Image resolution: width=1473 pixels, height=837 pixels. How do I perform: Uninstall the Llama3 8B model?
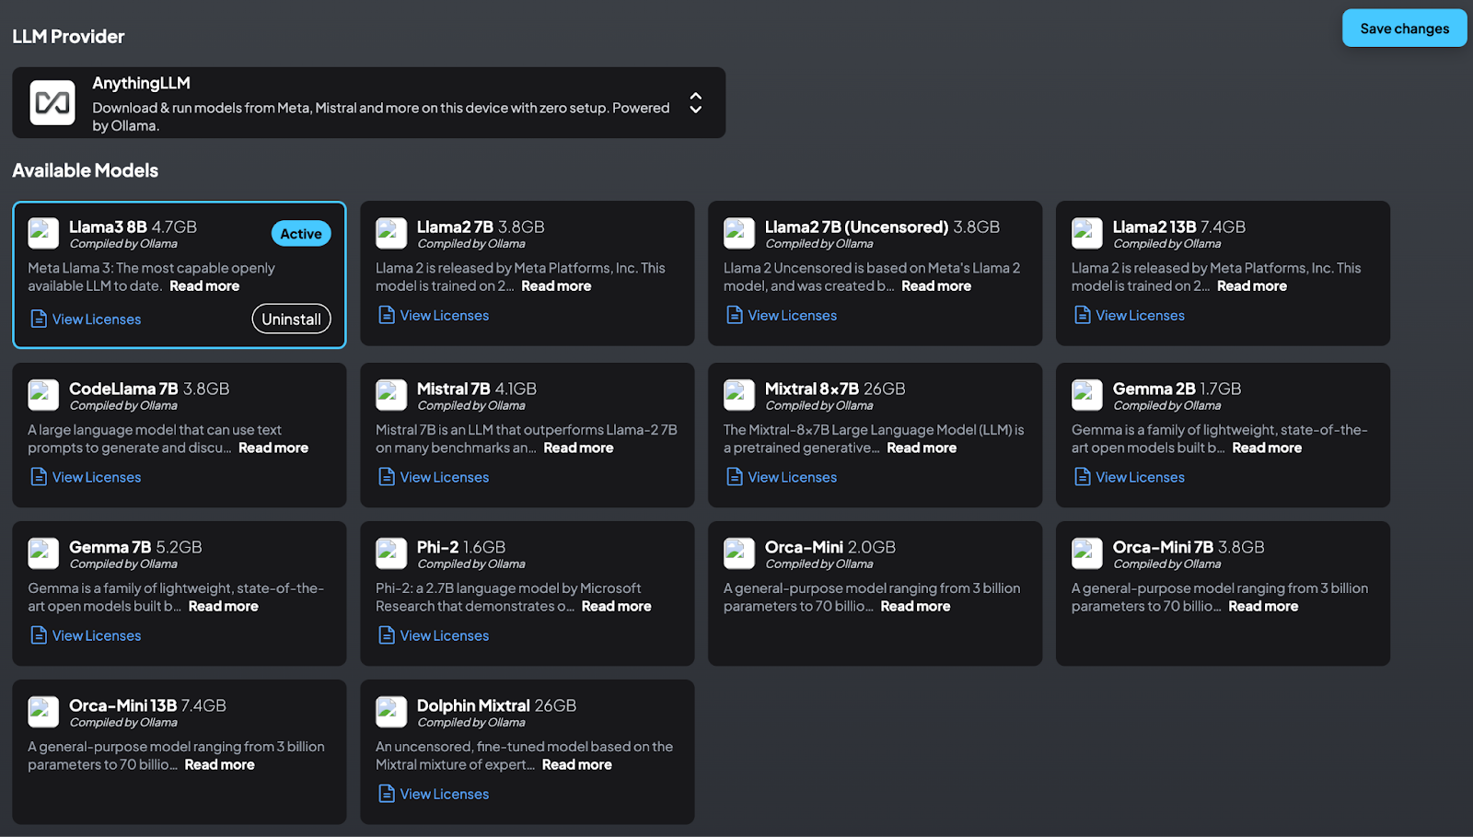291,319
